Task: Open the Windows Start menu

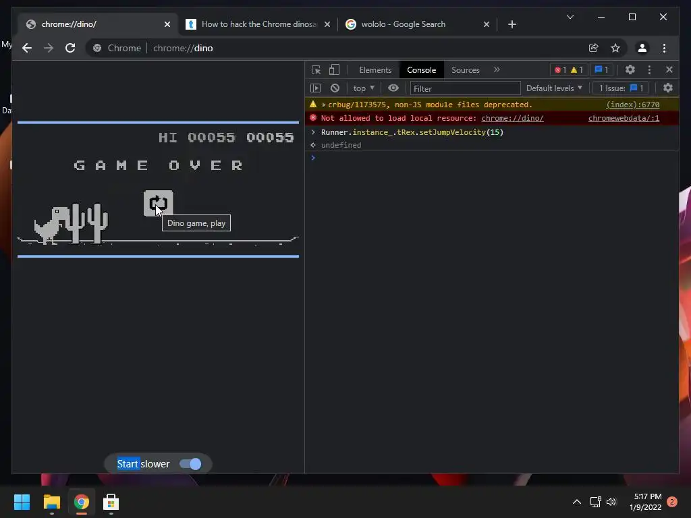Action: [x=22, y=502]
